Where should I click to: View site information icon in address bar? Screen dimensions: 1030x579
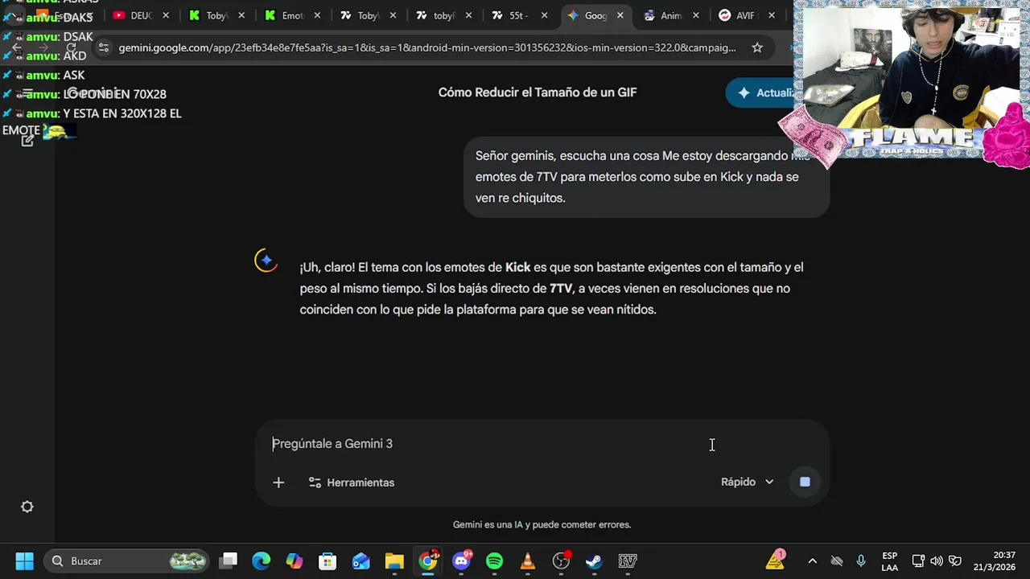click(103, 47)
